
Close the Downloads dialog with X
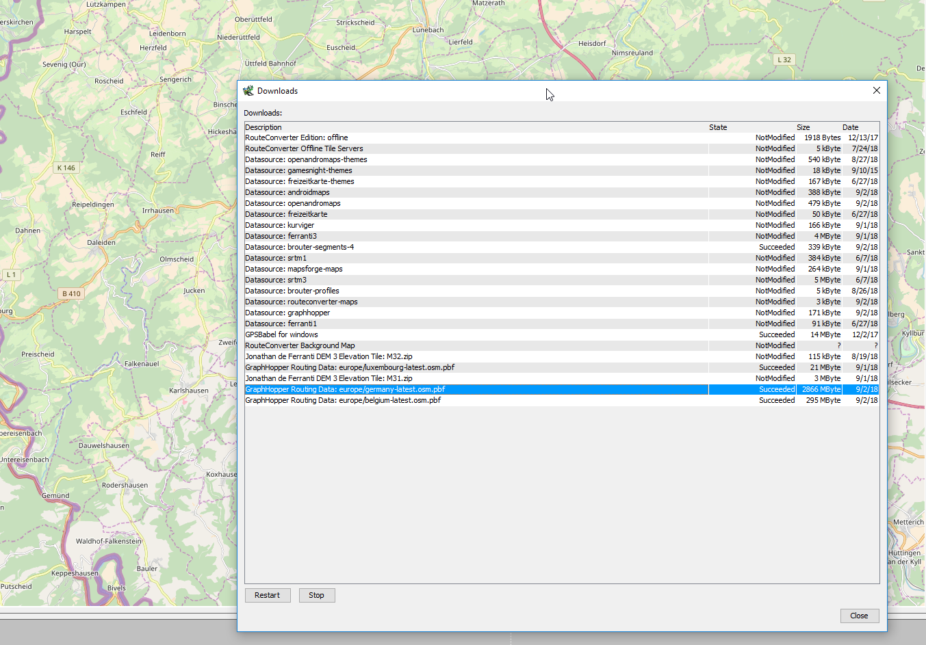pos(876,90)
